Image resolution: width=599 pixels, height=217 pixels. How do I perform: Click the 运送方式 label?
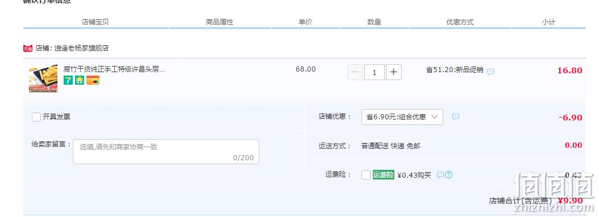point(335,146)
